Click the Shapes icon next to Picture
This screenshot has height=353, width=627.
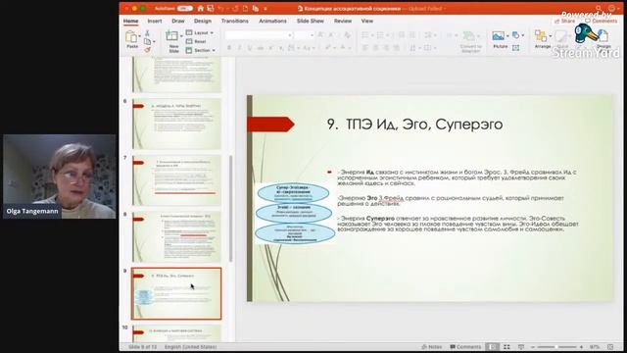point(516,35)
